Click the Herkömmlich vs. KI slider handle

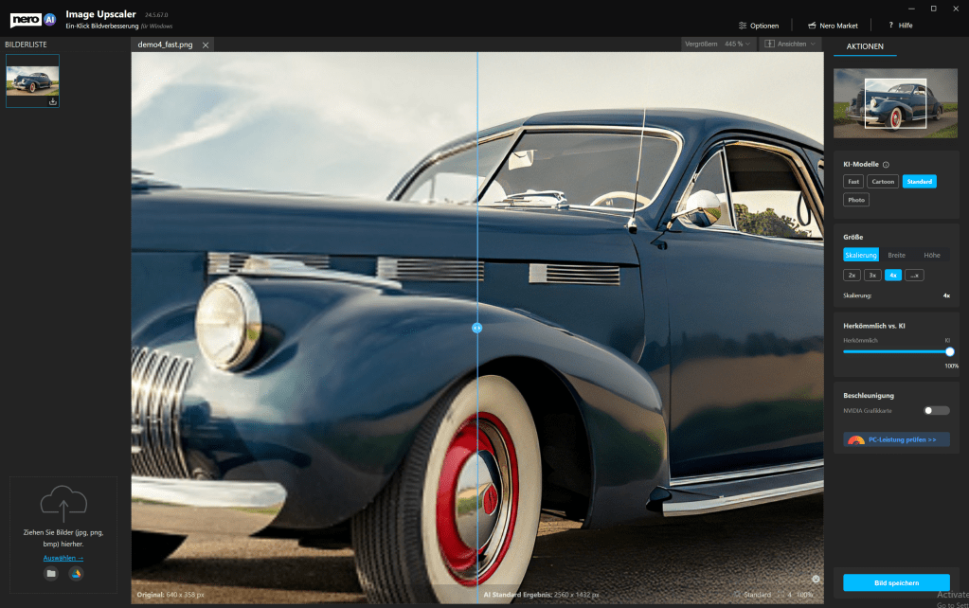tap(949, 351)
